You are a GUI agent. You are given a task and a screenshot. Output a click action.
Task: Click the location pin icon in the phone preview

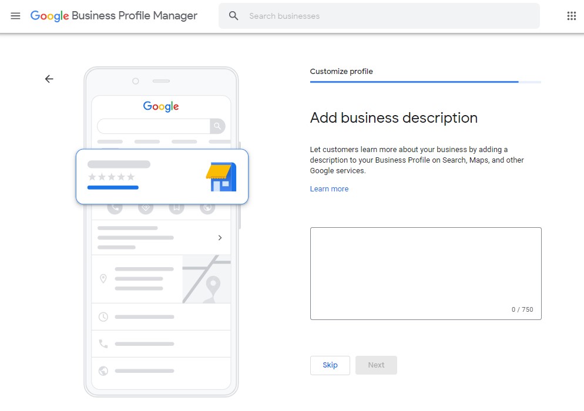(x=103, y=278)
